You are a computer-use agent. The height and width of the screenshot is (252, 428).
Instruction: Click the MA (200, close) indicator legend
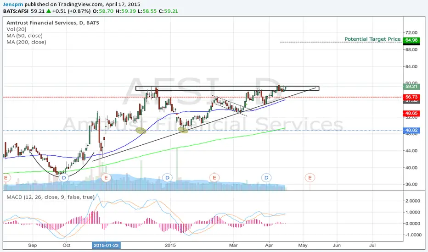coord(26,42)
